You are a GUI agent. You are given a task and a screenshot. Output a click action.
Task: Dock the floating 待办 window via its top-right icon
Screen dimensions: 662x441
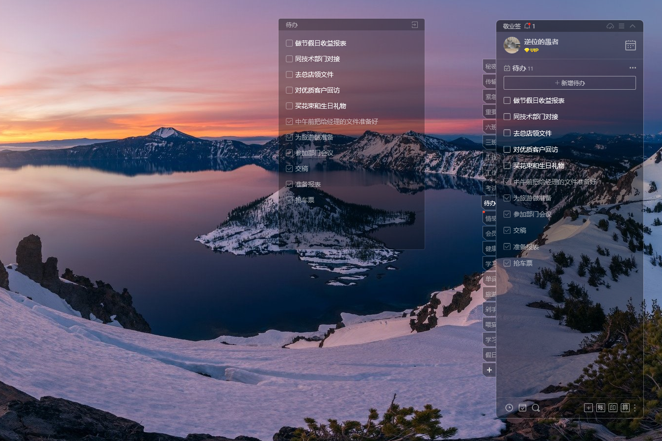tap(415, 24)
